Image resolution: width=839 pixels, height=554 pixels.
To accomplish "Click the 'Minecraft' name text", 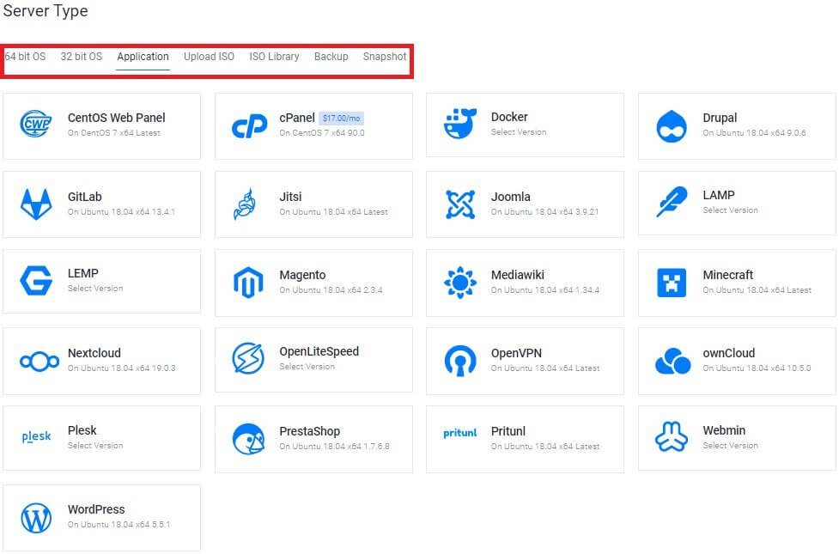I will (727, 275).
